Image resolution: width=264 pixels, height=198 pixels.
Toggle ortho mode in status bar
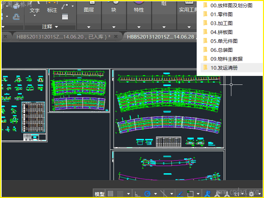138,194
